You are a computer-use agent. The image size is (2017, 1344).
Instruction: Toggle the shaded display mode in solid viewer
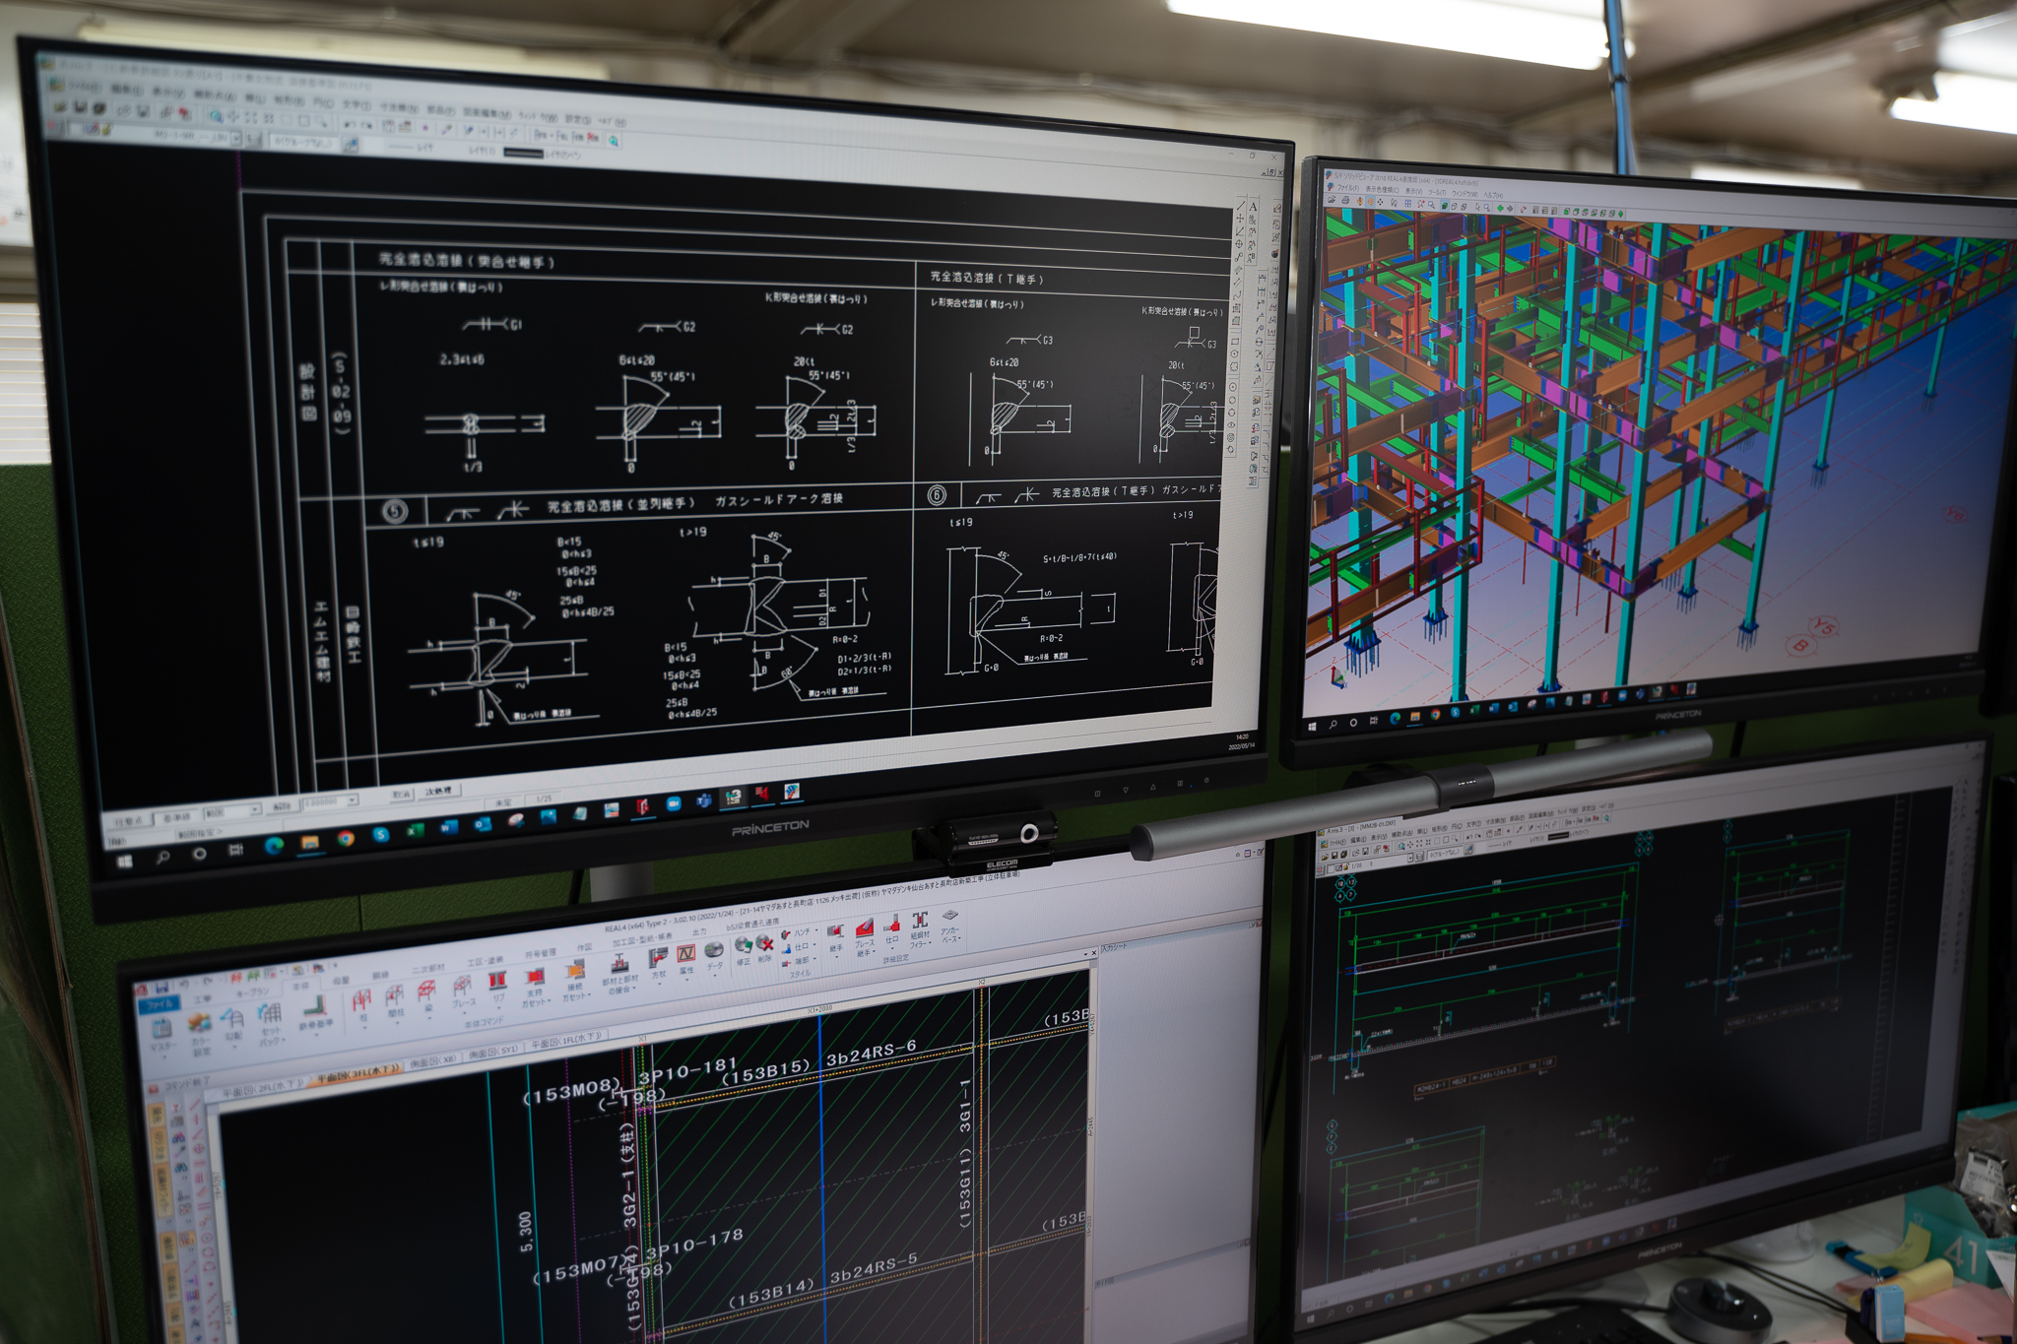[1444, 206]
